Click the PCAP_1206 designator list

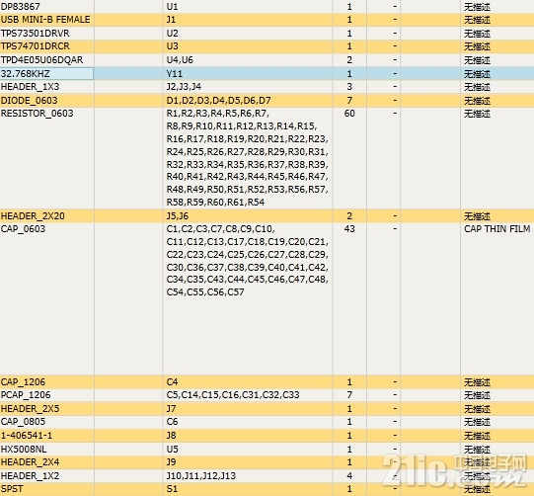tap(233, 395)
